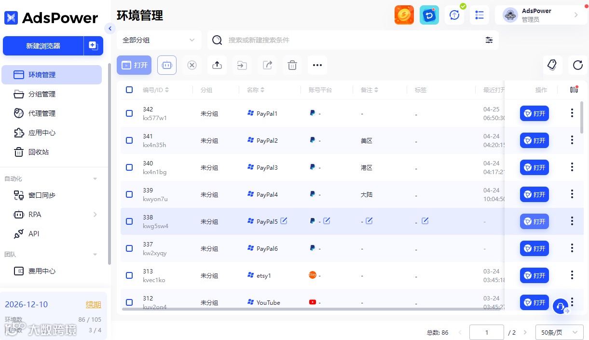Check the box for profile 312 YouTube
Image resolution: width=589 pixels, height=340 pixels.
(129, 302)
